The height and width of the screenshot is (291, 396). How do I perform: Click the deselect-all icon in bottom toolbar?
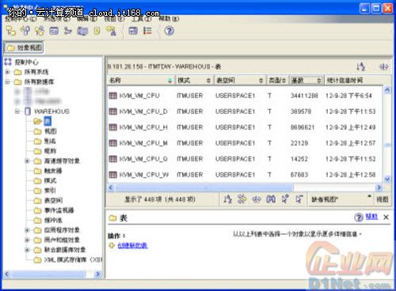click(299, 199)
